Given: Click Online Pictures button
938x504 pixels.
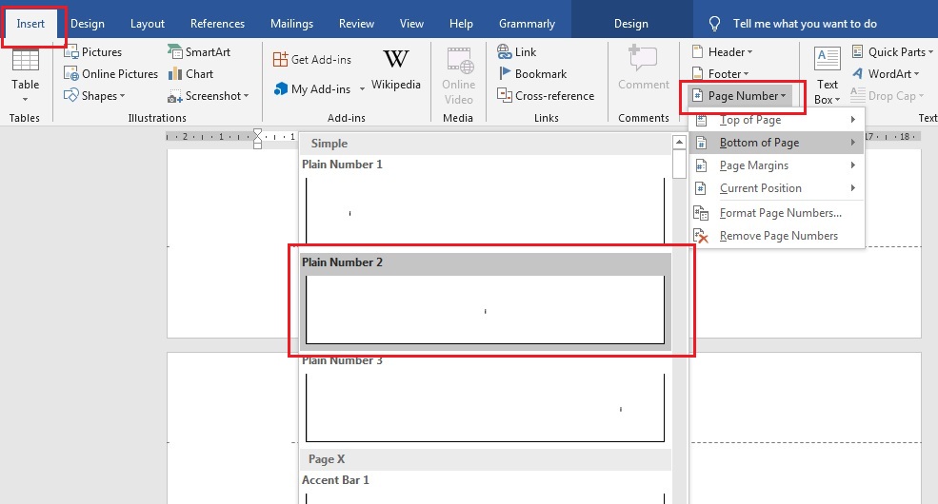Looking at the screenshot, I should point(111,74).
